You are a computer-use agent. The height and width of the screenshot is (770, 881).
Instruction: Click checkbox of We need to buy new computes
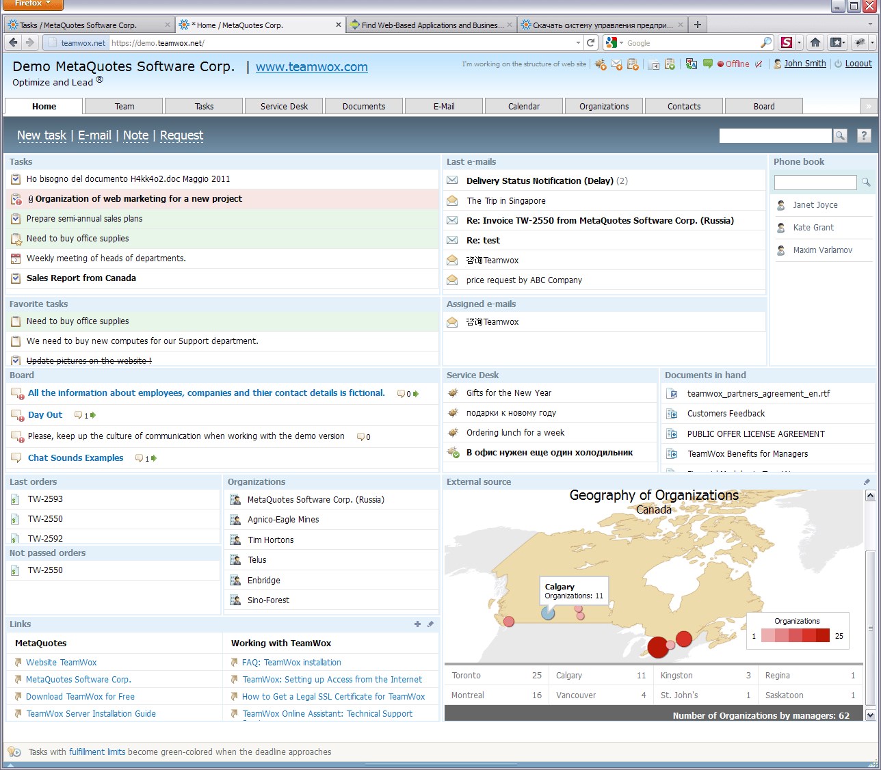coord(16,341)
